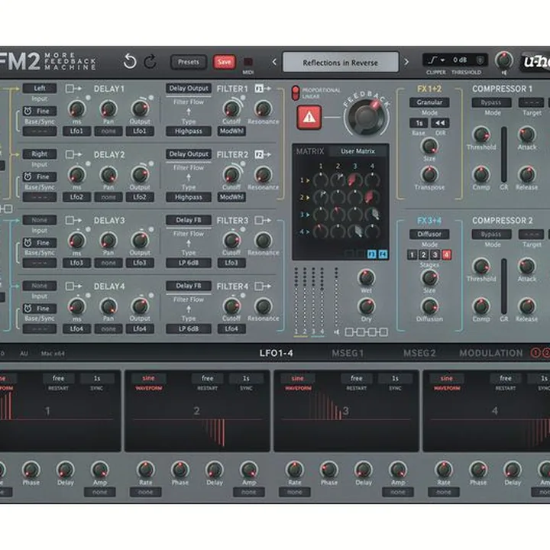The image size is (550, 550).
Task: Toggle the Delay1 ms modulation dot
Action: coord(88,98)
